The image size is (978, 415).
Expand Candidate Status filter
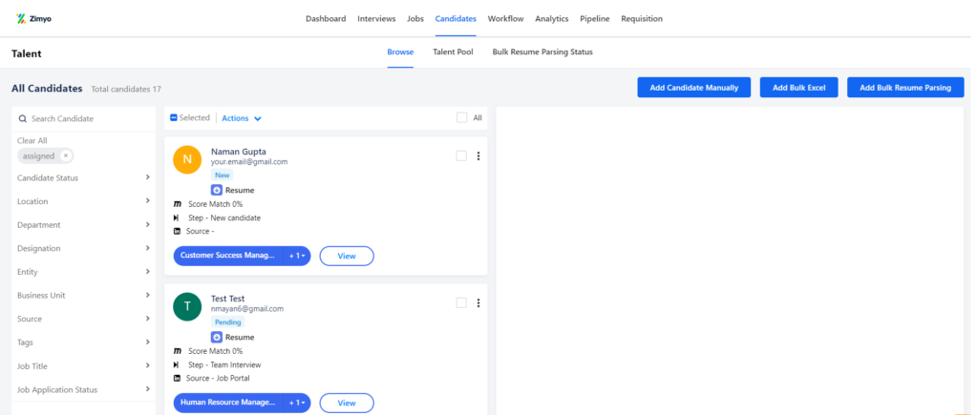click(x=84, y=177)
